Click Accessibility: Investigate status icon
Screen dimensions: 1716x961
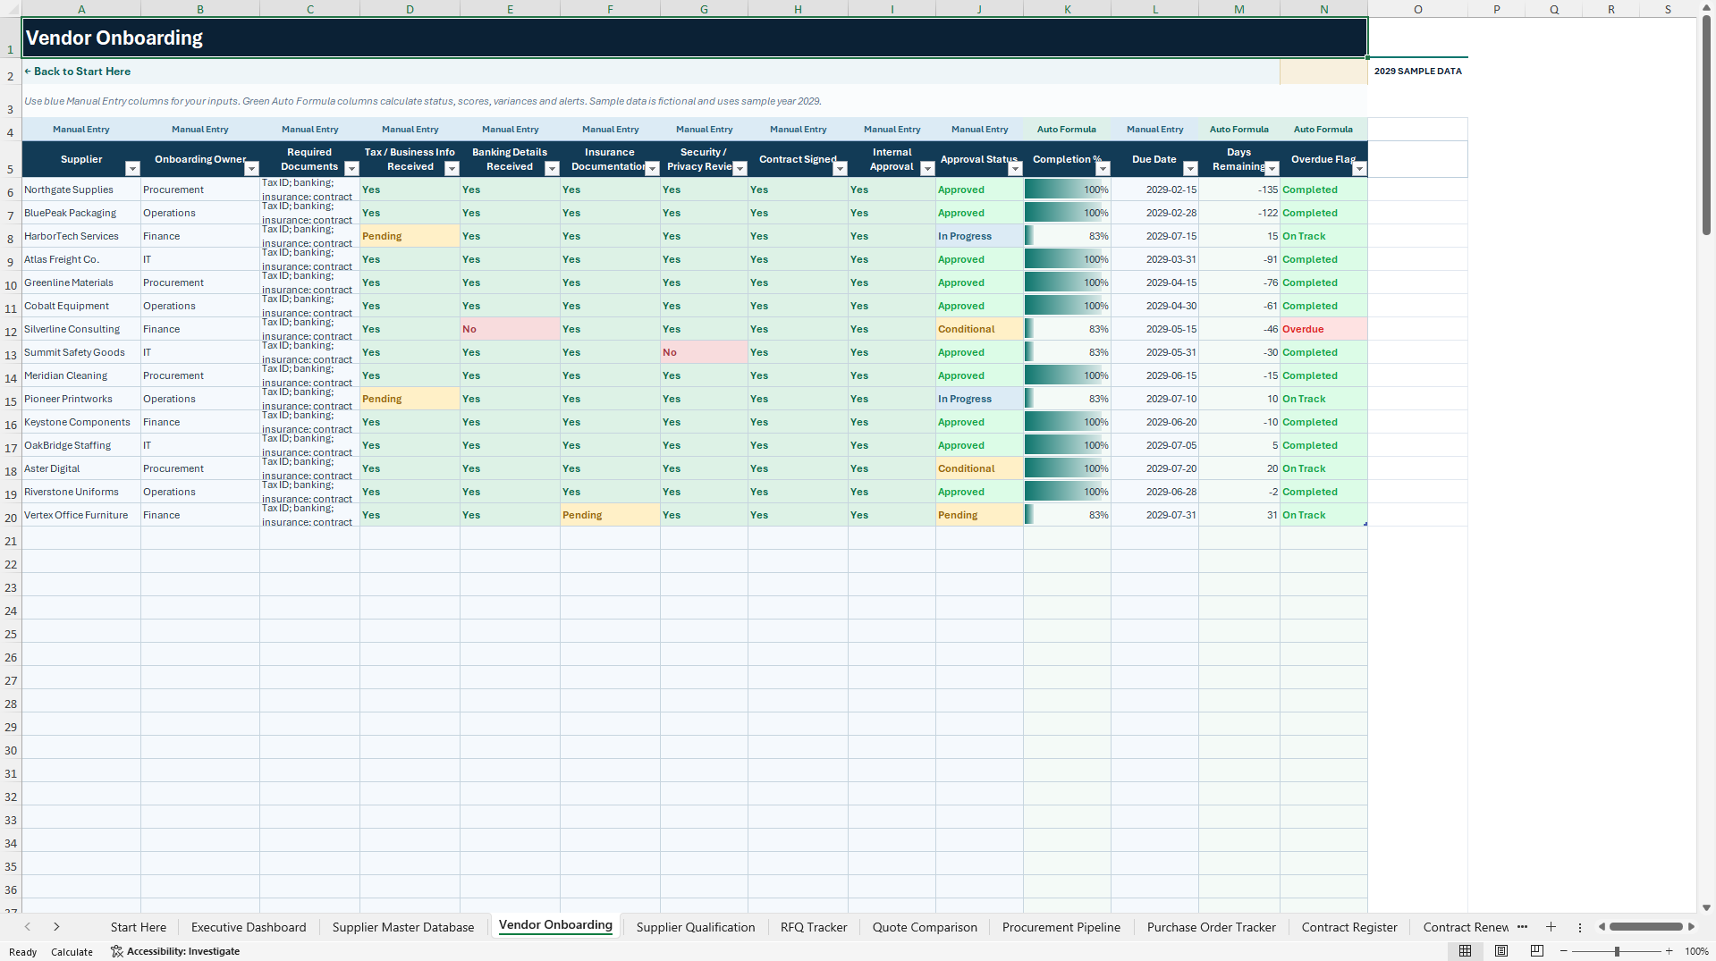pos(175,951)
